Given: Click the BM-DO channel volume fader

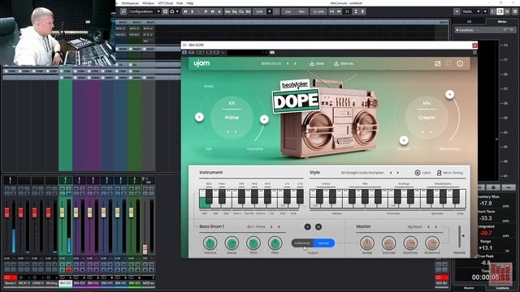Looking at the screenshot, I should tap(62, 213).
